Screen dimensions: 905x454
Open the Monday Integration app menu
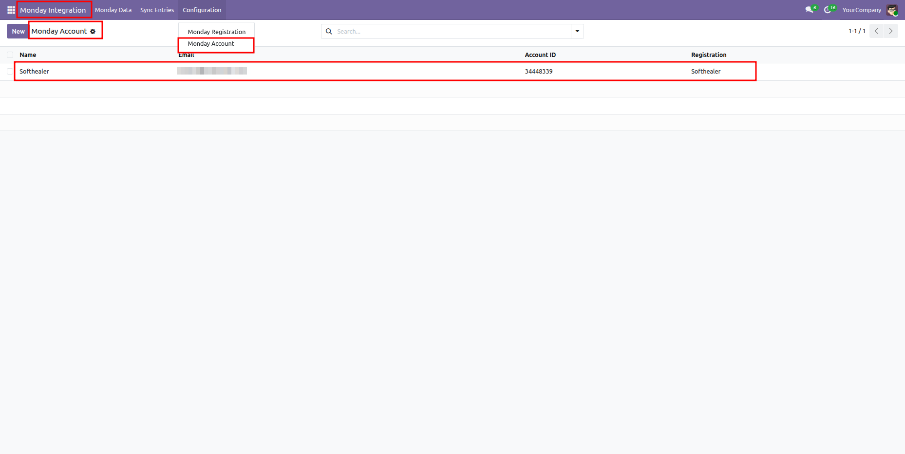pyautogui.click(x=53, y=10)
